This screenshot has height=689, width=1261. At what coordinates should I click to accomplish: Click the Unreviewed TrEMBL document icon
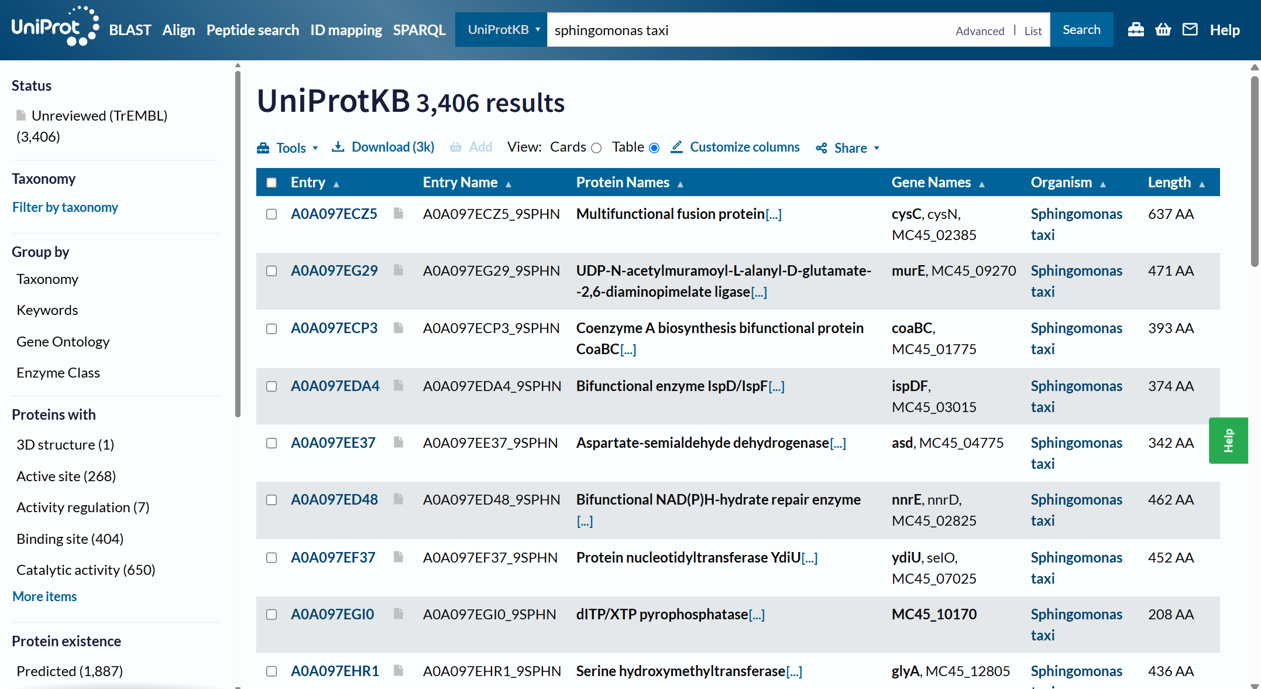pos(21,115)
